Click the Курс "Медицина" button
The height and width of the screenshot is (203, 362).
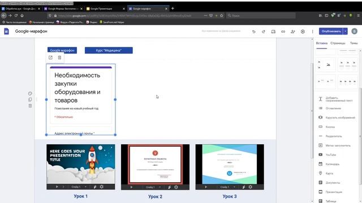pyautogui.click(x=109, y=50)
